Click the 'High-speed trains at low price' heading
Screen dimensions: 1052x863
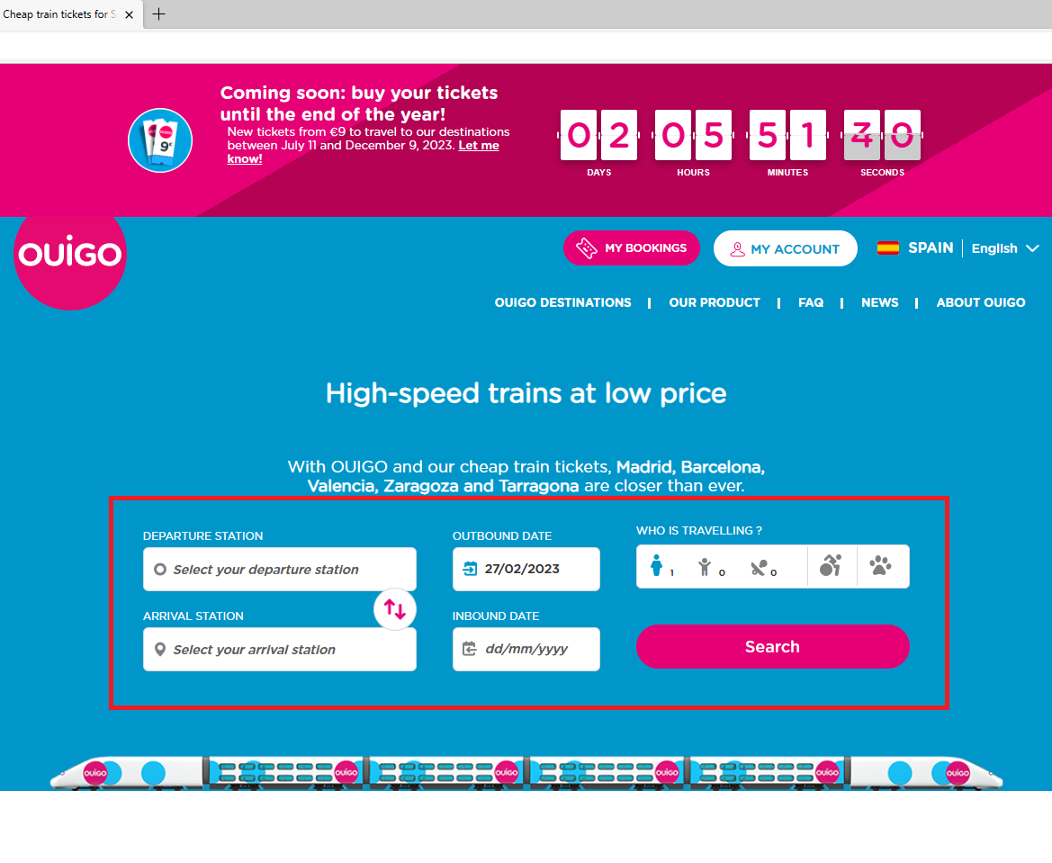tap(526, 393)
